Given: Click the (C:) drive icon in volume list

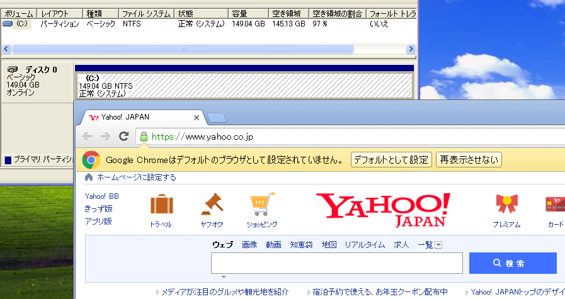Looking at the screenshot, I should 8,24.
